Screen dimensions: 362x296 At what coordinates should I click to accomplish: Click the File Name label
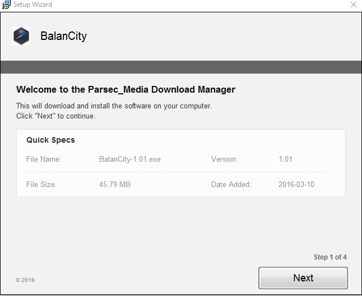point(44,159)
